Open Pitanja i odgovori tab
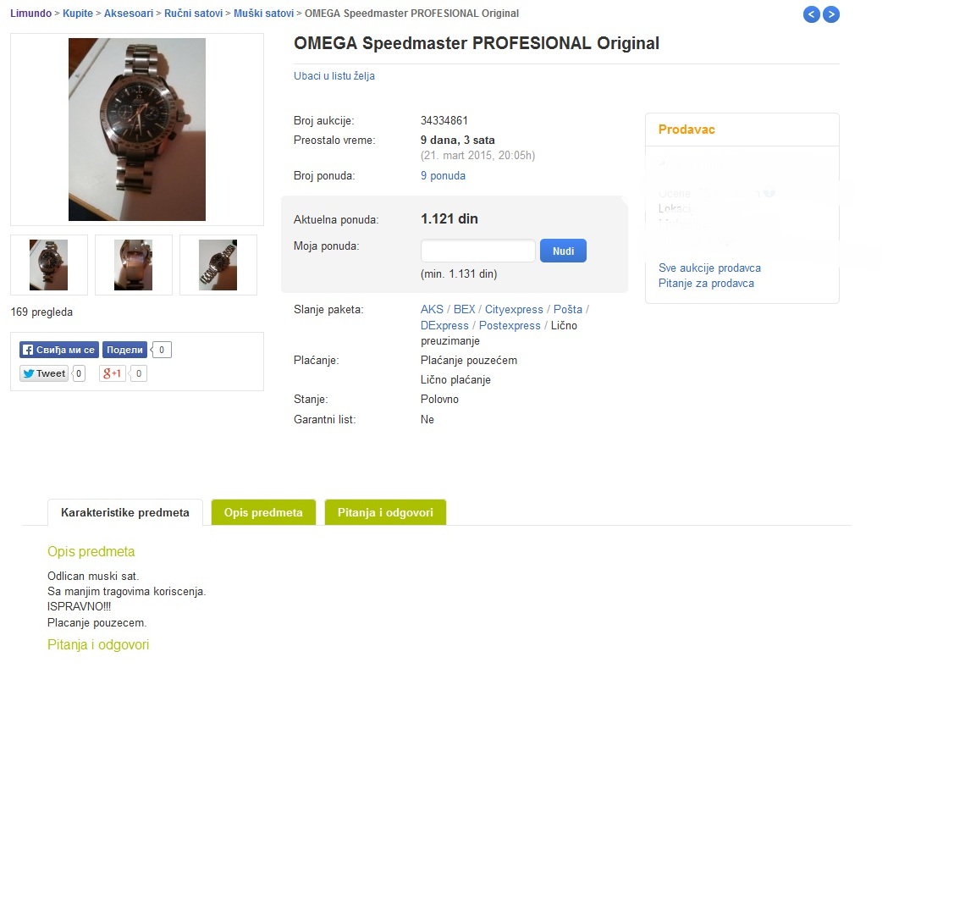Screen dimensions: 965x911 385,512
